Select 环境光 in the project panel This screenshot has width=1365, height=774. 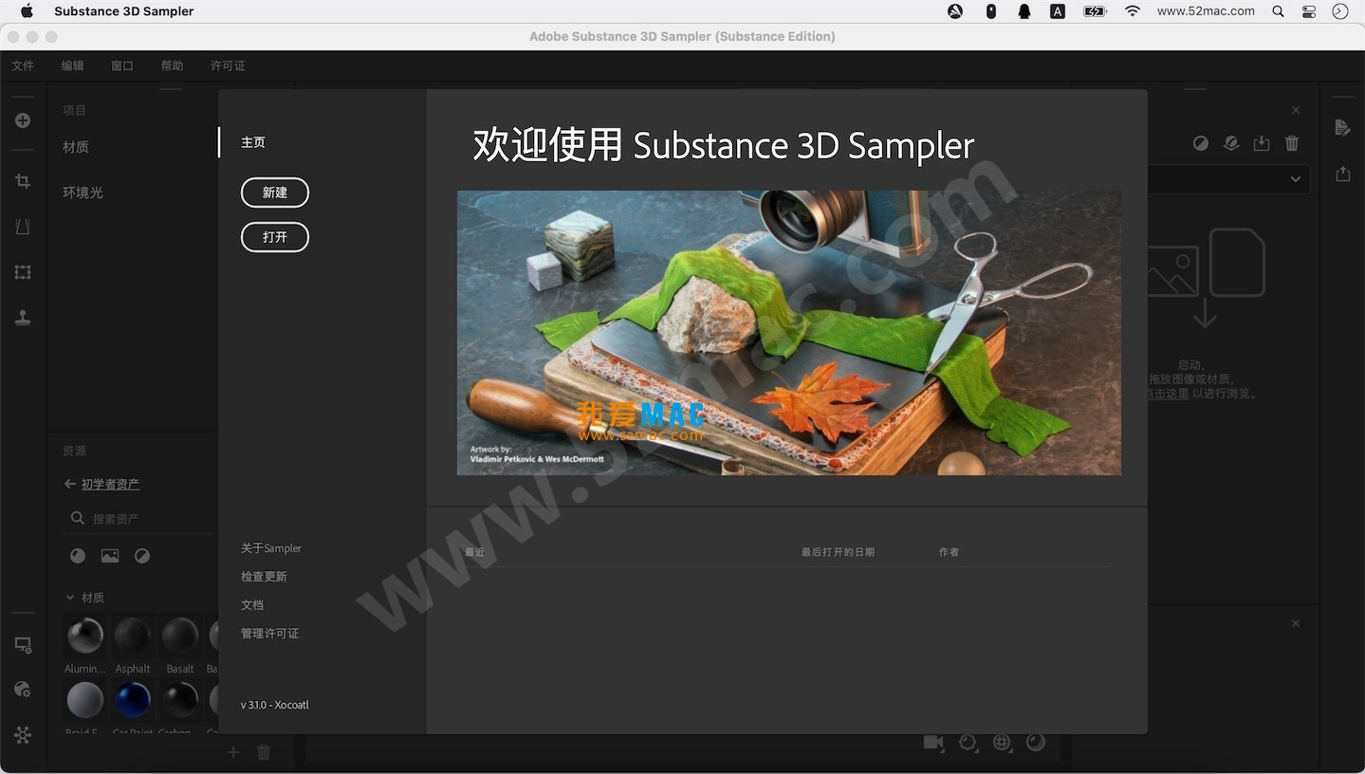pos(83,193)
